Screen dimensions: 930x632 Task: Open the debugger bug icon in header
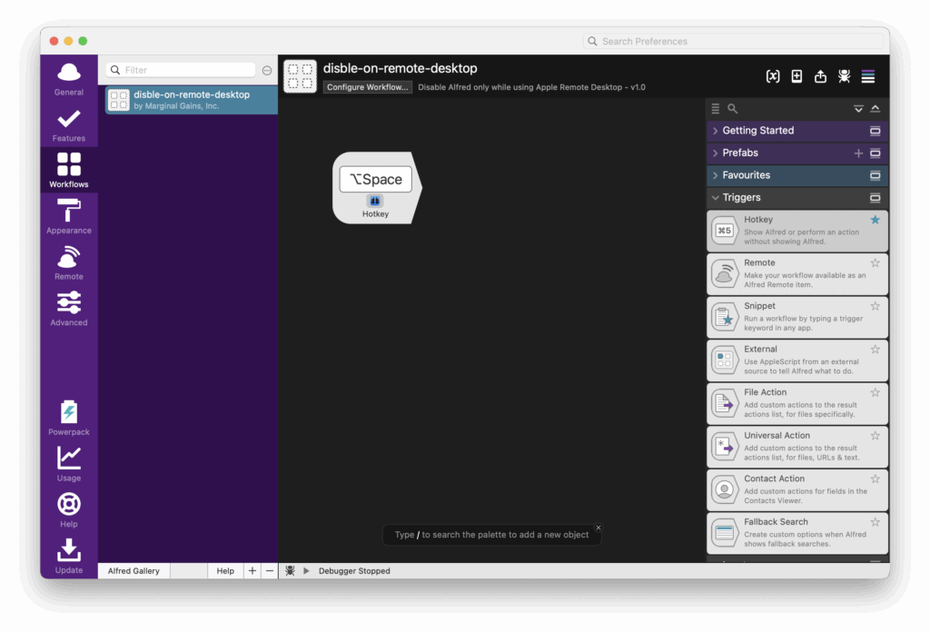point(844,77)
